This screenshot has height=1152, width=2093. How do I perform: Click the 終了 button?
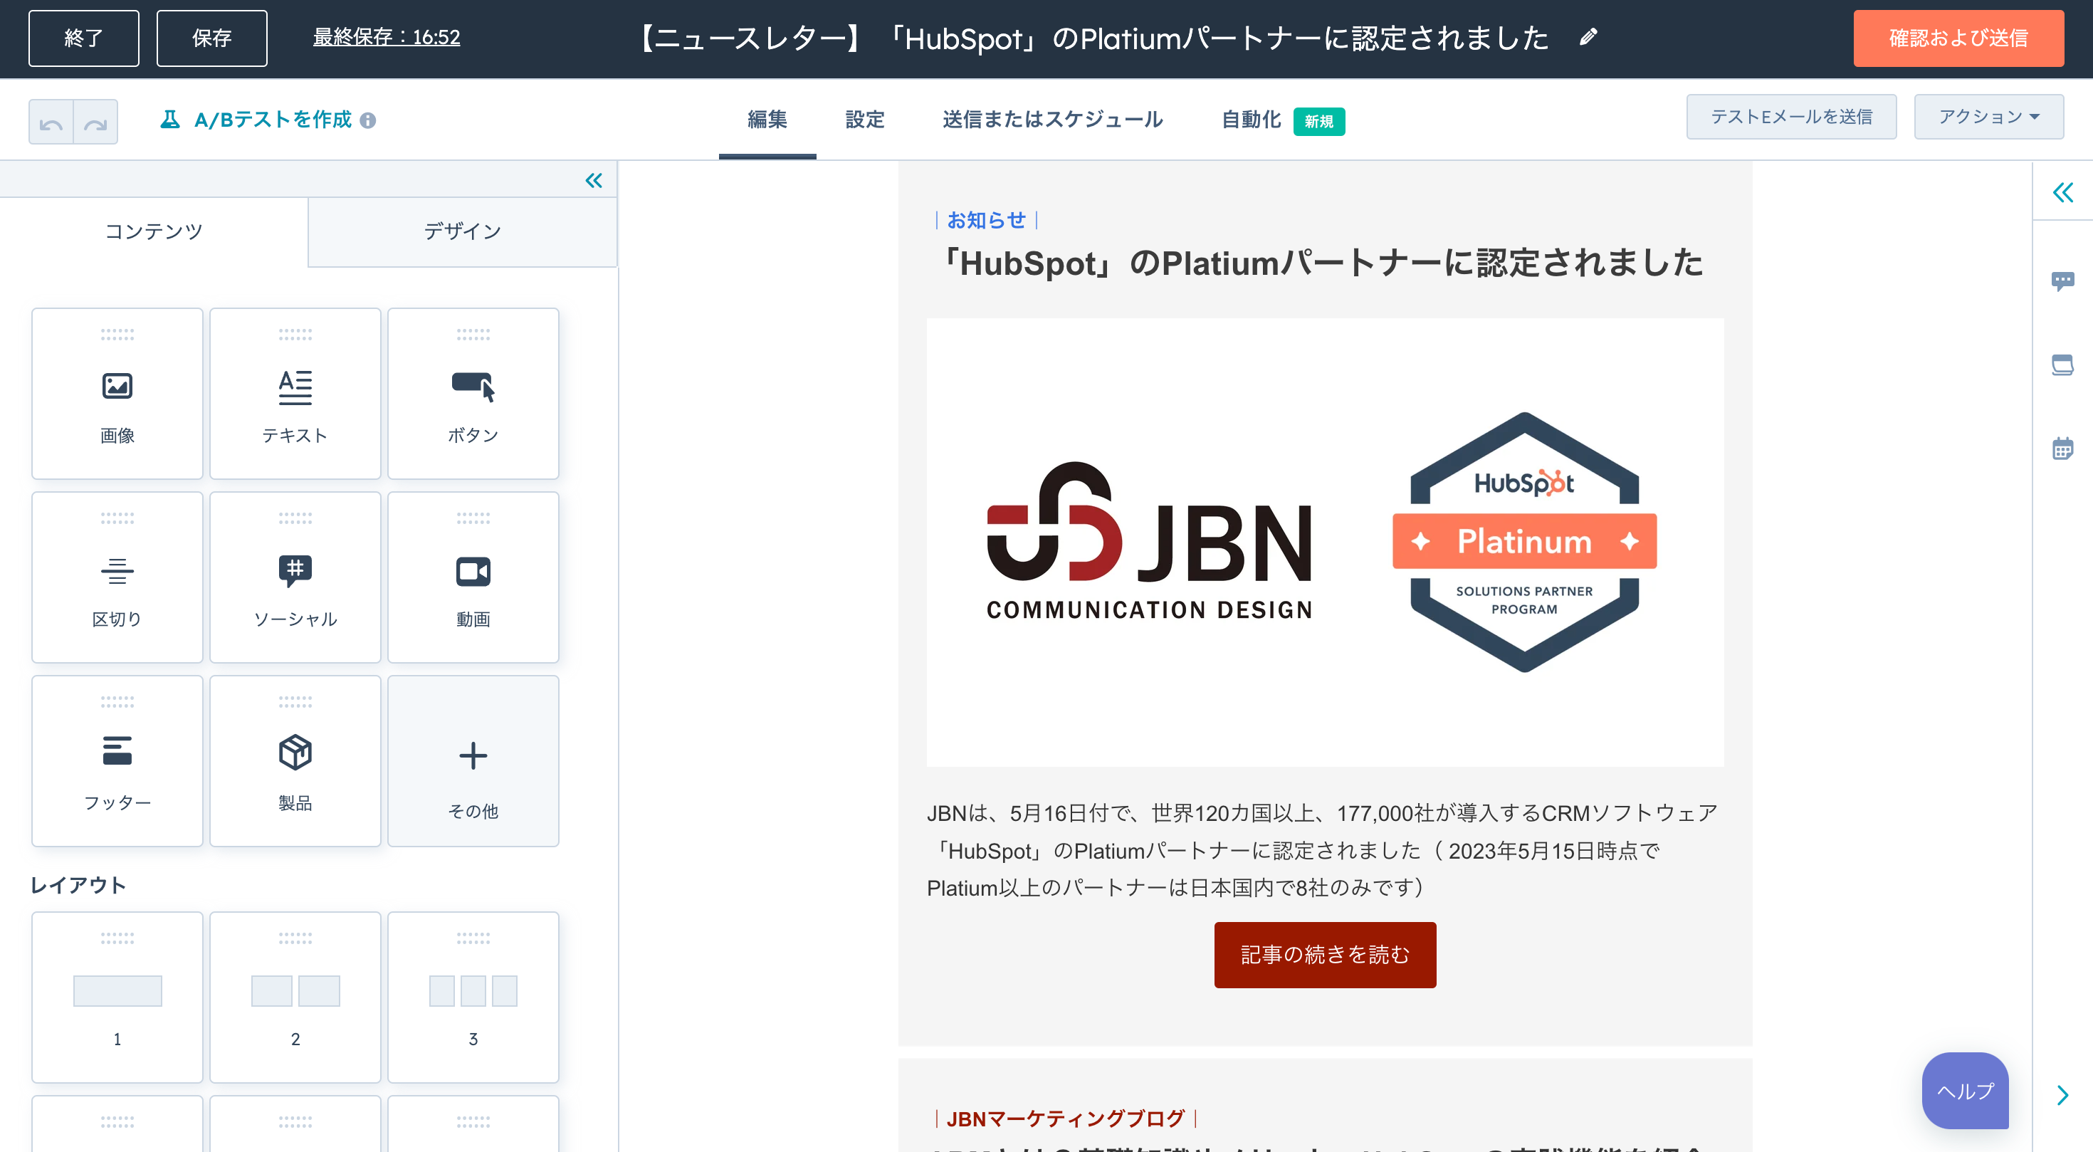point(84,38)
